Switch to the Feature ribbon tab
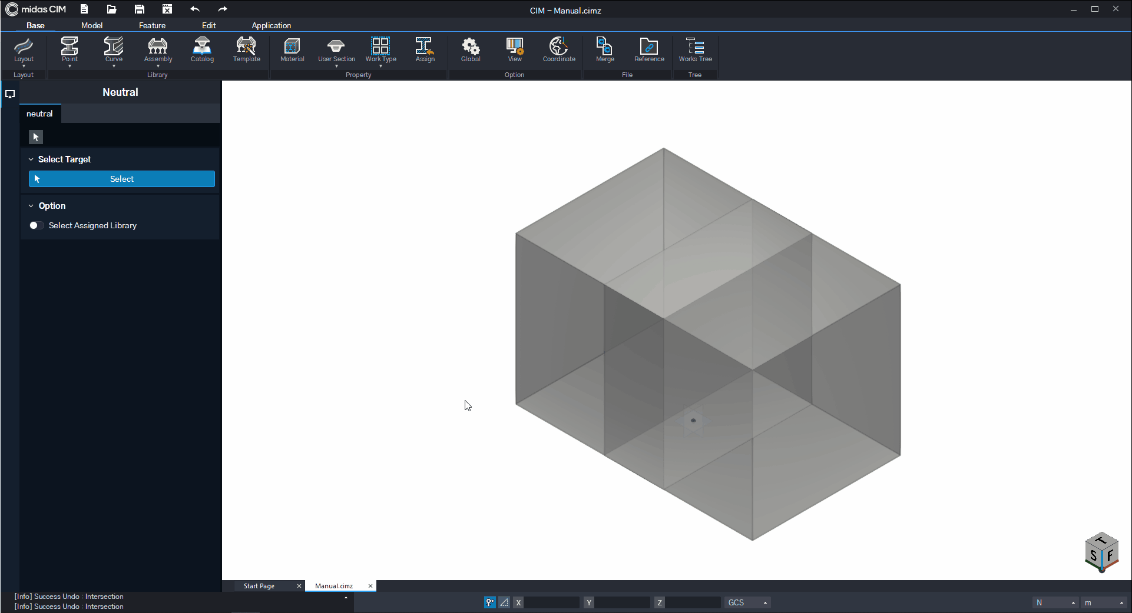1132x613 pixels. tap(152, 25)
